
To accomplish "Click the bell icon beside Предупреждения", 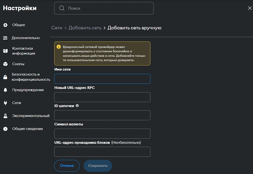I will 5,90.
